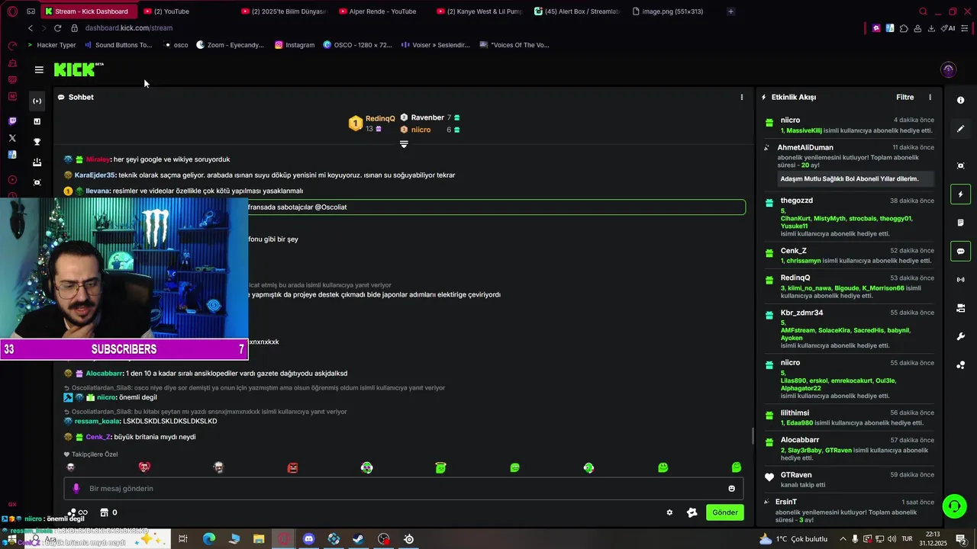Reload the current page
This screenshot has width=977, height=549.
point(57,28)
